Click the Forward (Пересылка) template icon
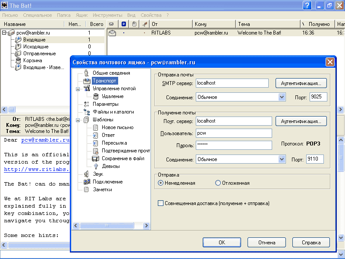 click(x=95, y=143)
